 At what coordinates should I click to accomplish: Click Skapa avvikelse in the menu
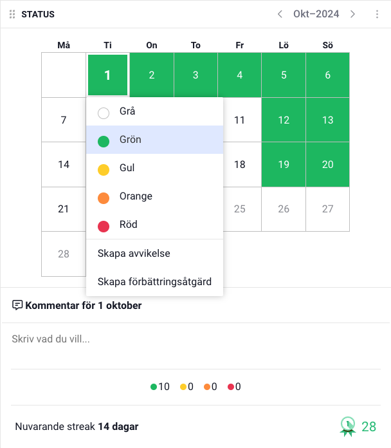pos(134,253)
